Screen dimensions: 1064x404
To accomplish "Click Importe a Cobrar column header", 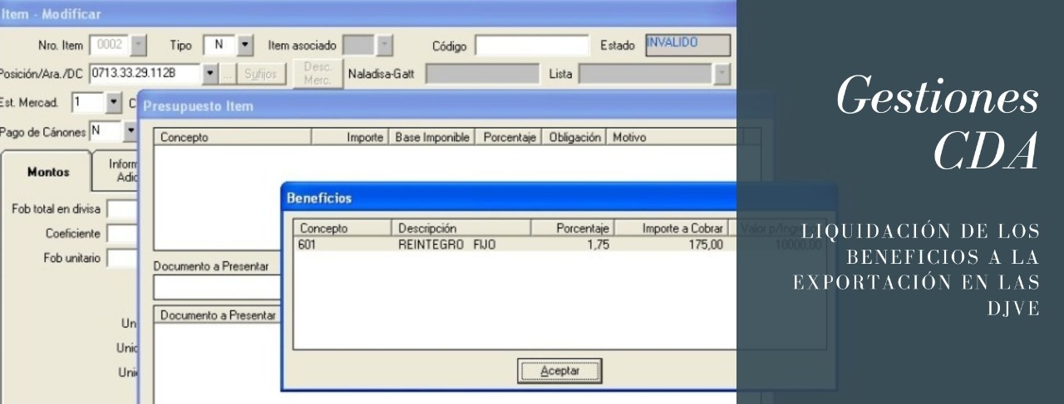I will coord(672,228).
